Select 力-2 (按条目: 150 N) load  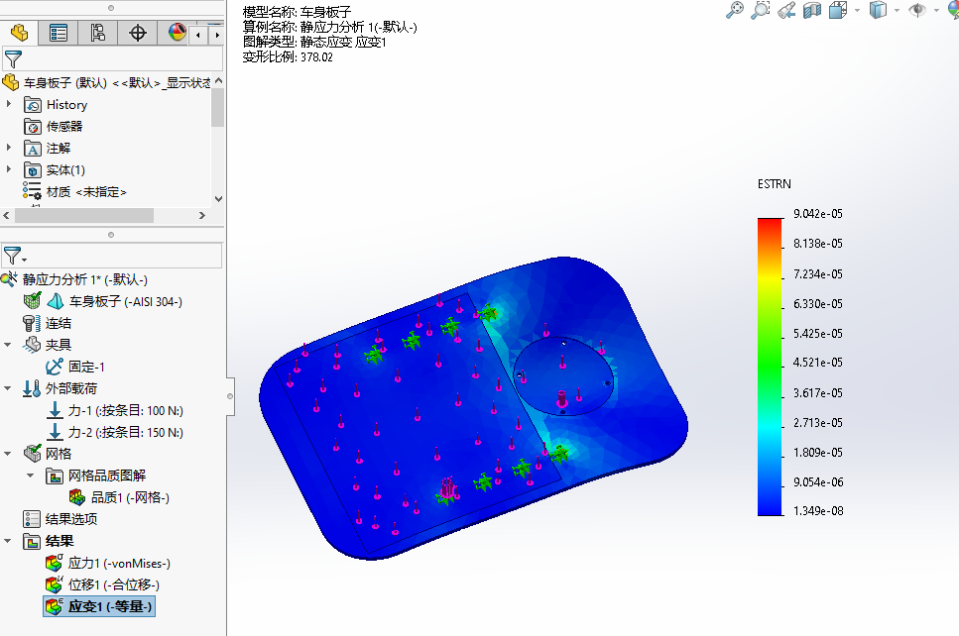[x=115, y=433]
